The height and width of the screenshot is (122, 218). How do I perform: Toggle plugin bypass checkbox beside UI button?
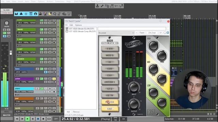tap(168, 33)
